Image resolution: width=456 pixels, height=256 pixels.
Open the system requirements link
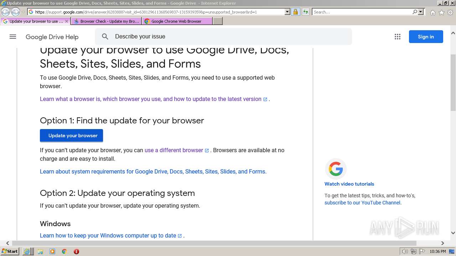[153, 171]
